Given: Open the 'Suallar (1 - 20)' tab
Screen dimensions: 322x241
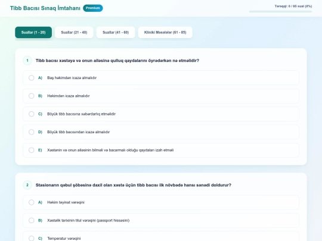Looking at the screenshot, I should click(33, 32).
